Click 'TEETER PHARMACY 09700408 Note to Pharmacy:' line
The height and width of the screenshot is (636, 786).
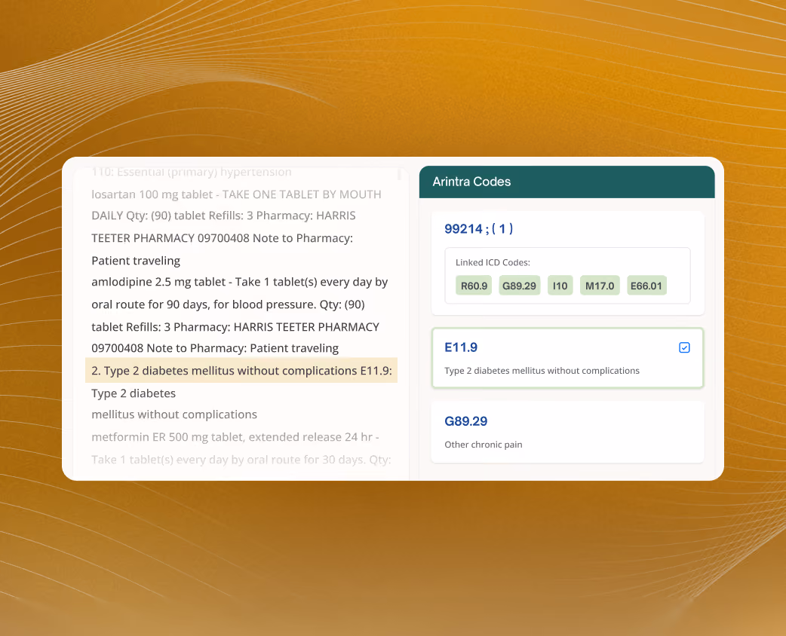(x=222, y=238)
